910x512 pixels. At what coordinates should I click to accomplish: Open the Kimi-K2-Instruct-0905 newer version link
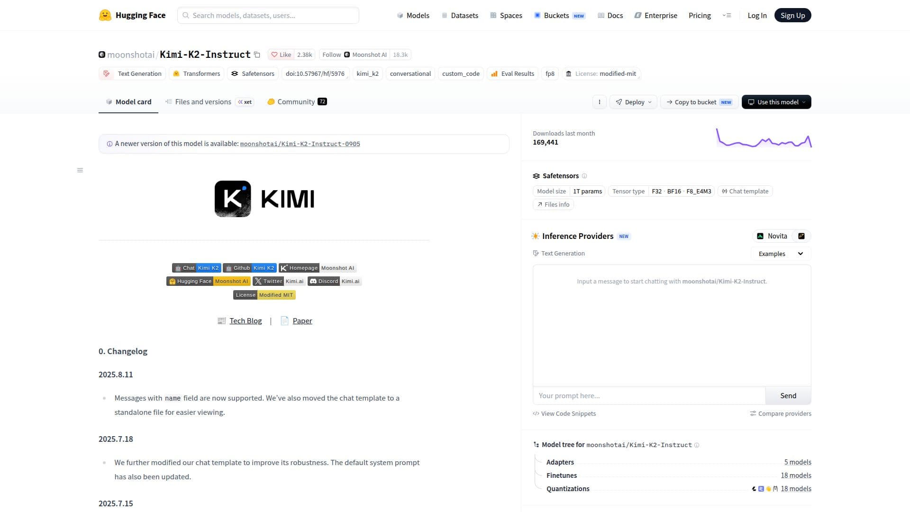(x=300, y=144)
